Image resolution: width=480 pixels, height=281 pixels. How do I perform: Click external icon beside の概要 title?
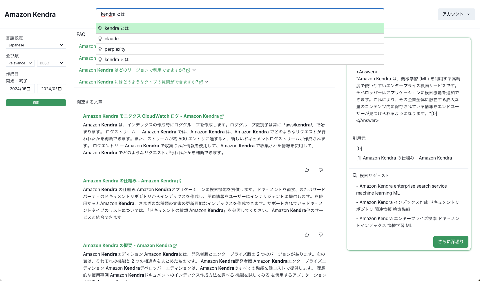(x=175, y=246)
